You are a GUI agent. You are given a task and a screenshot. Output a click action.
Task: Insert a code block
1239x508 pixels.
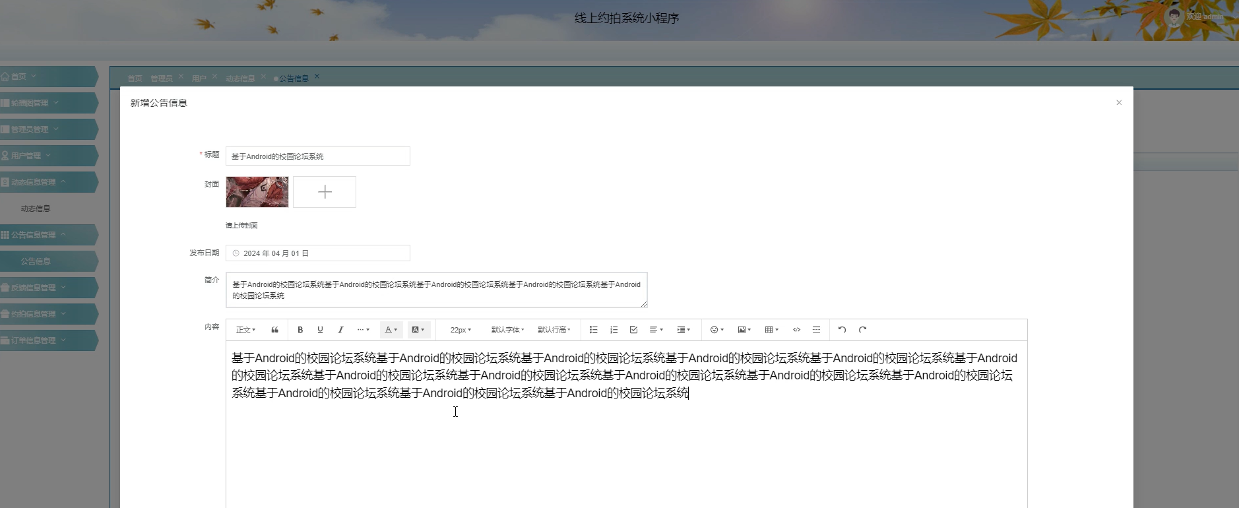tap(796, 330)
